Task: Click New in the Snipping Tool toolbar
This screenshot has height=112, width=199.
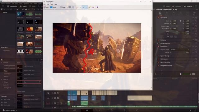Action: 46,7
